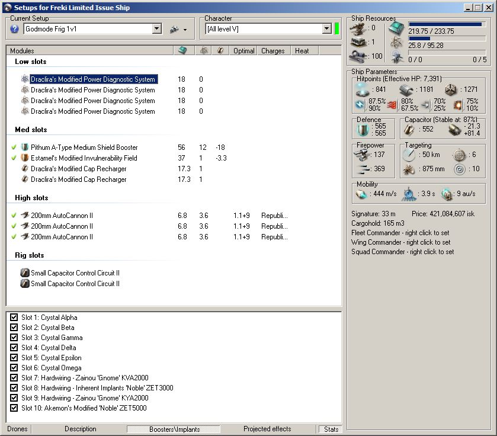This screenshot has height=436, width=497.
Task: Click the first 200mm AutoCannon II icon
Action: click(25, 216)
